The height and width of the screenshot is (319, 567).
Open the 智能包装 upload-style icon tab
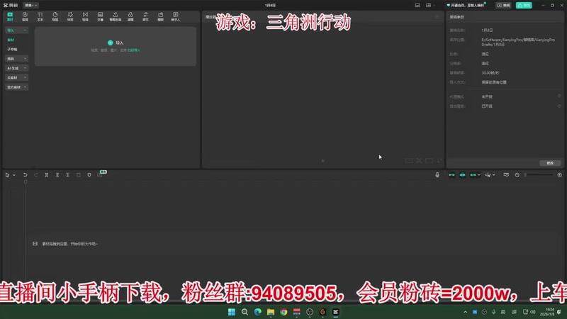click(x=116, y=15)
